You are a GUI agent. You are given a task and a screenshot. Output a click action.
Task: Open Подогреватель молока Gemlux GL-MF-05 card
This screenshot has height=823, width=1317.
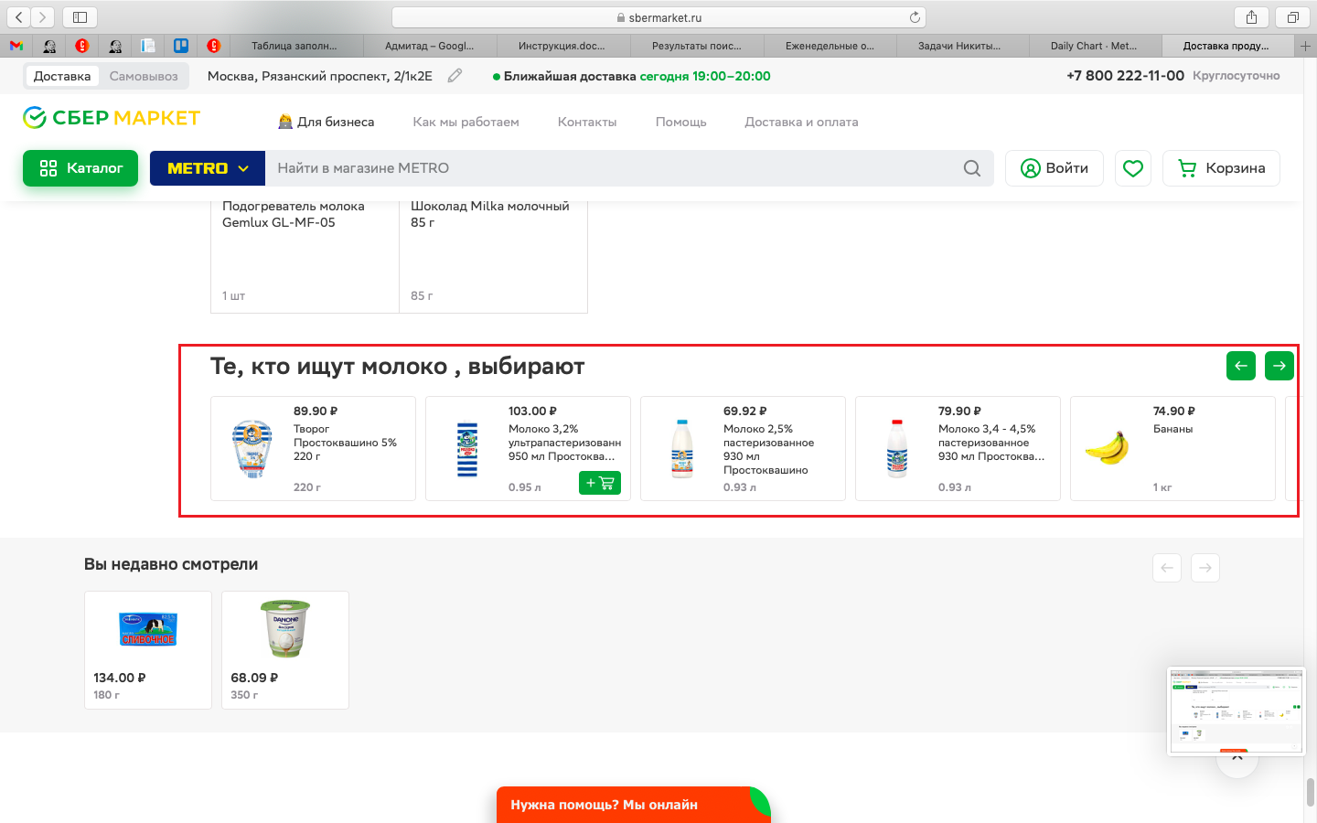point(305,256)
